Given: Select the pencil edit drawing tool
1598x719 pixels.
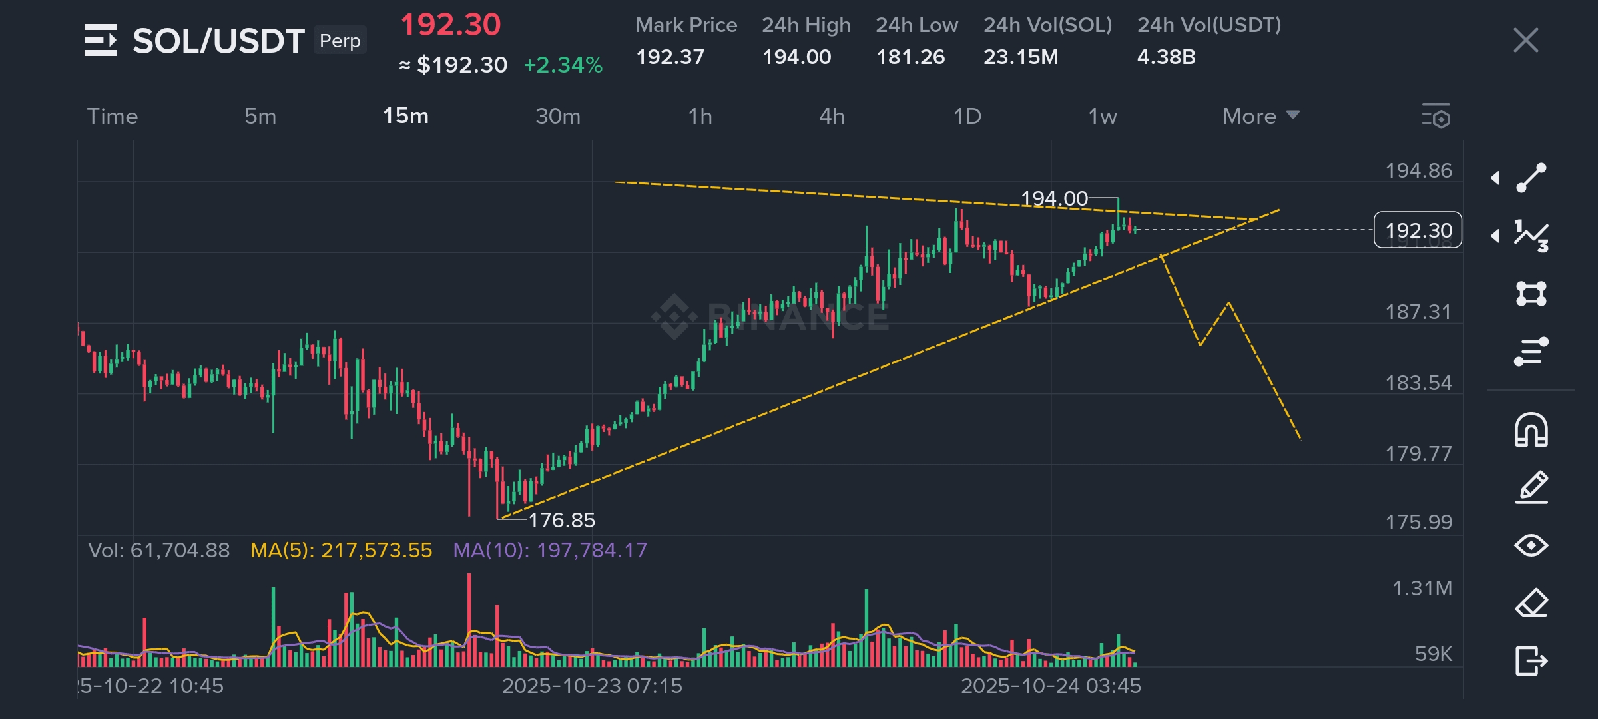Looking at the screenshot, I should coord(1531,487).
